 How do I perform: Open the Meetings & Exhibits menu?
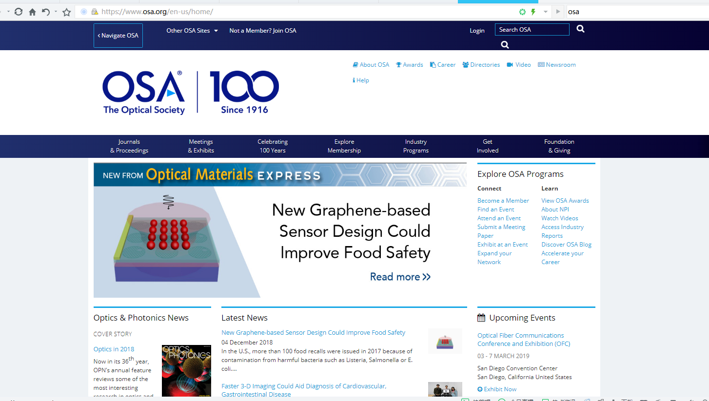point(201,146)
